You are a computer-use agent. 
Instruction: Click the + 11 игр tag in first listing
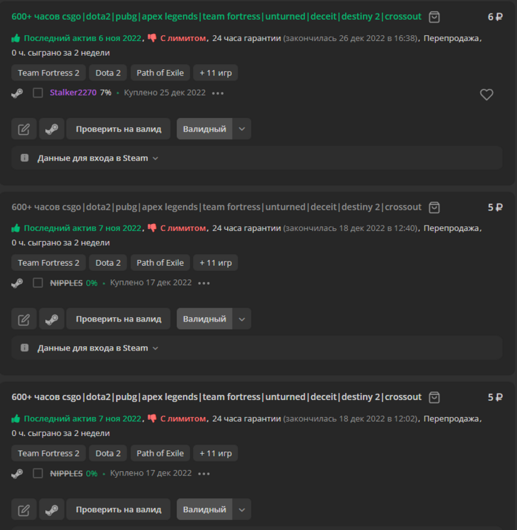click(216, 73)
